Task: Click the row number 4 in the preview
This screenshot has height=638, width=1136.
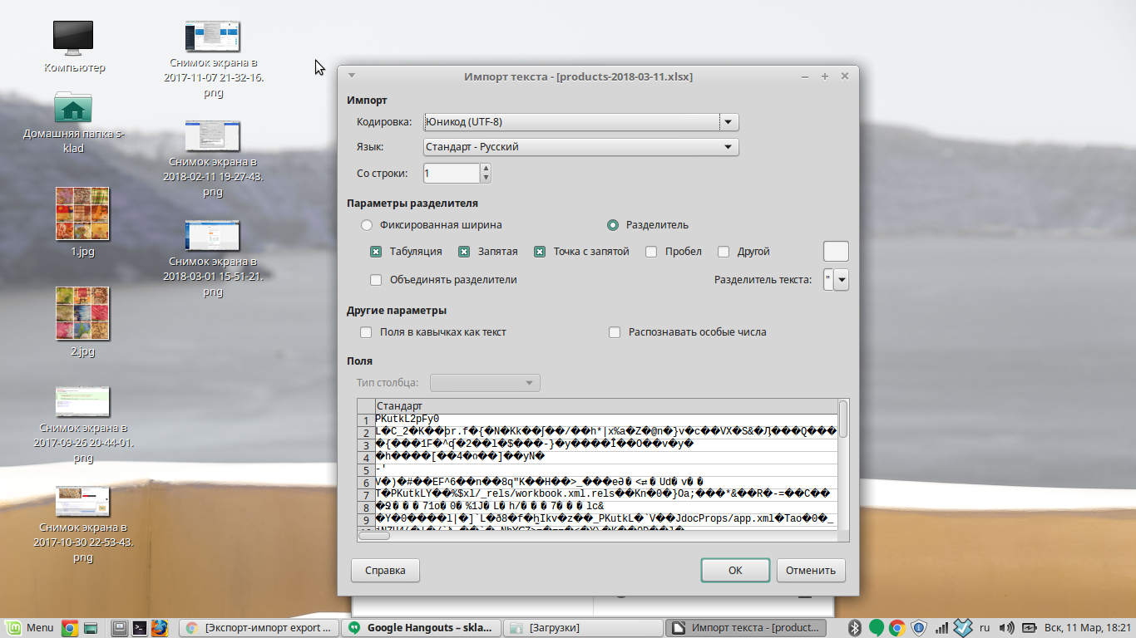Action: [366, 458]
